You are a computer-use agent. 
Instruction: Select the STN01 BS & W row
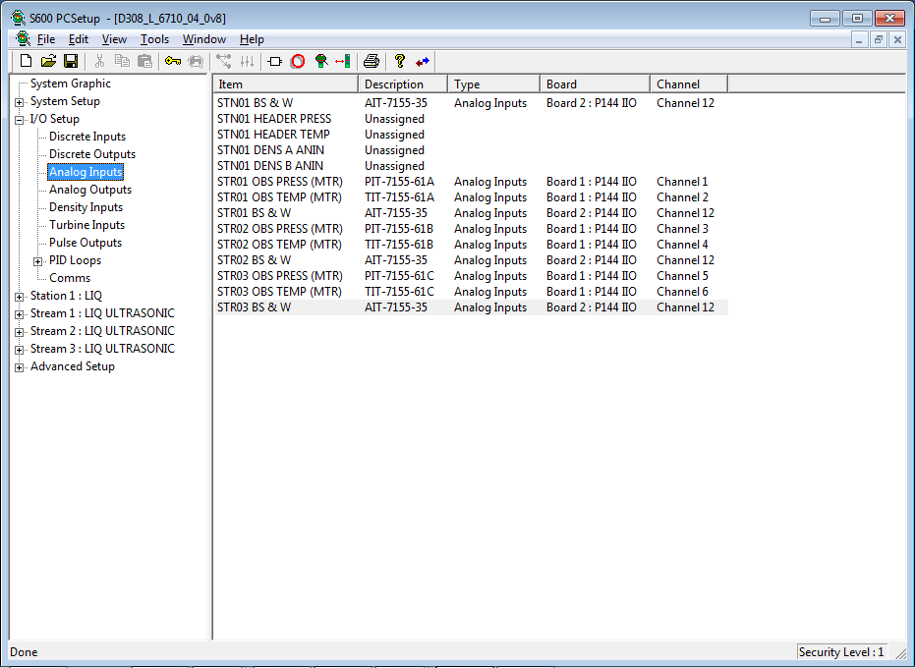[x=471, y=103]
